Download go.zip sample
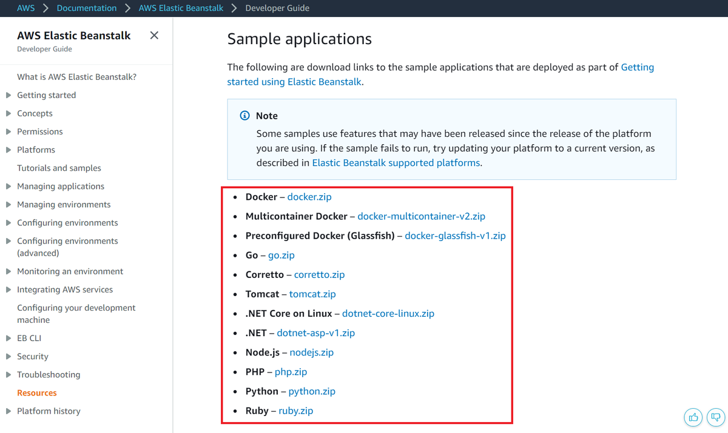728x433 pixels. [x=281, y=255]
